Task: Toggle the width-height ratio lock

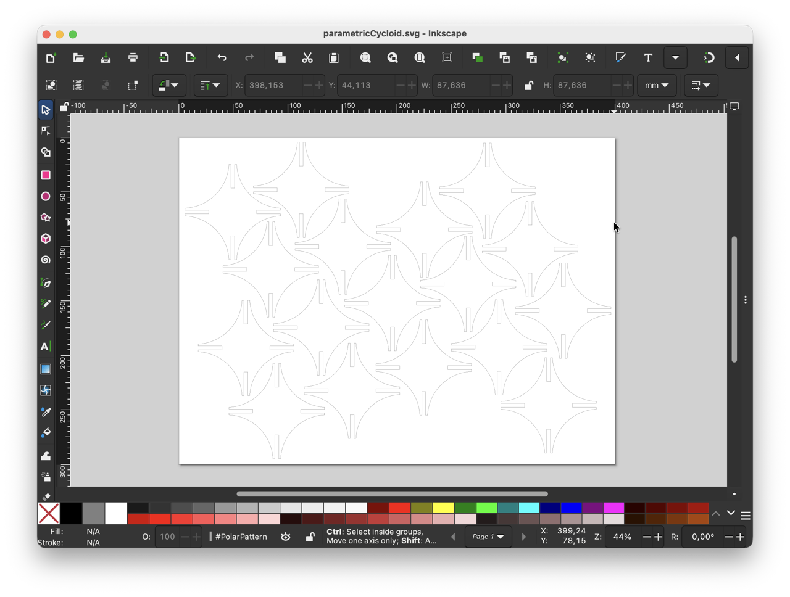Action: (x=529, y=85)
